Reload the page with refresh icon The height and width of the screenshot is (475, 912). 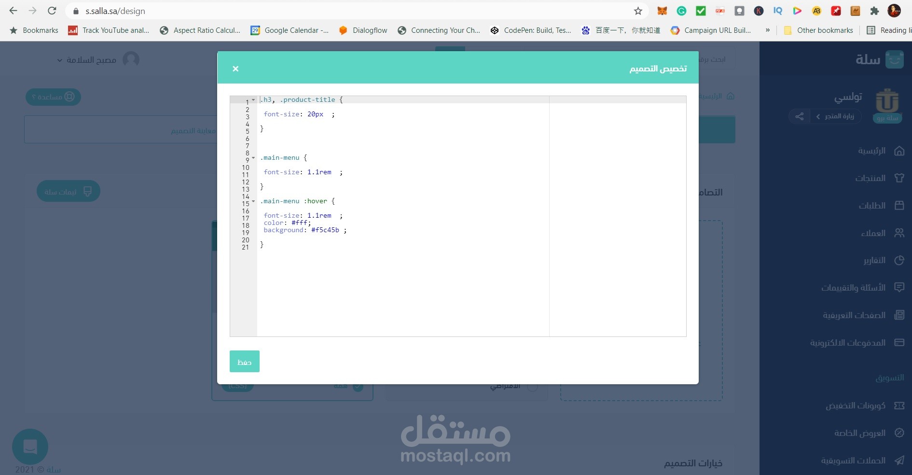pos(52,11)
